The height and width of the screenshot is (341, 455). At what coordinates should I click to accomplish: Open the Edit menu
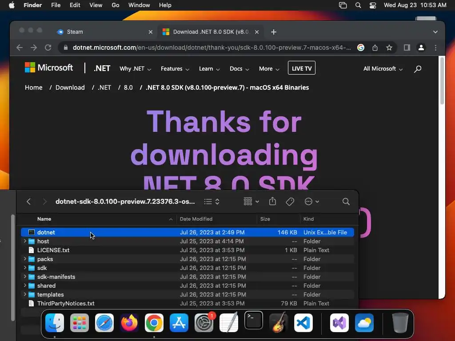point(75,5)
